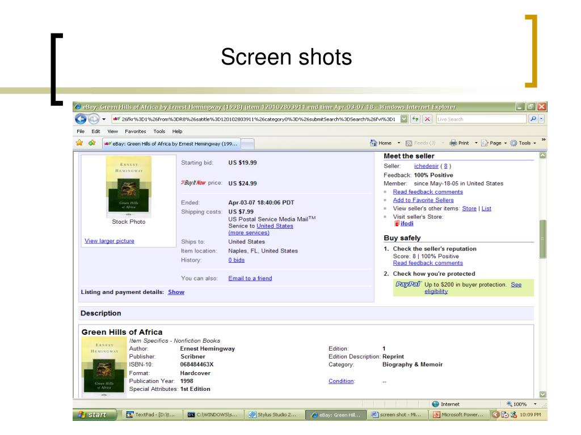Expand the Home button dropdown arrow

point(399,143)
